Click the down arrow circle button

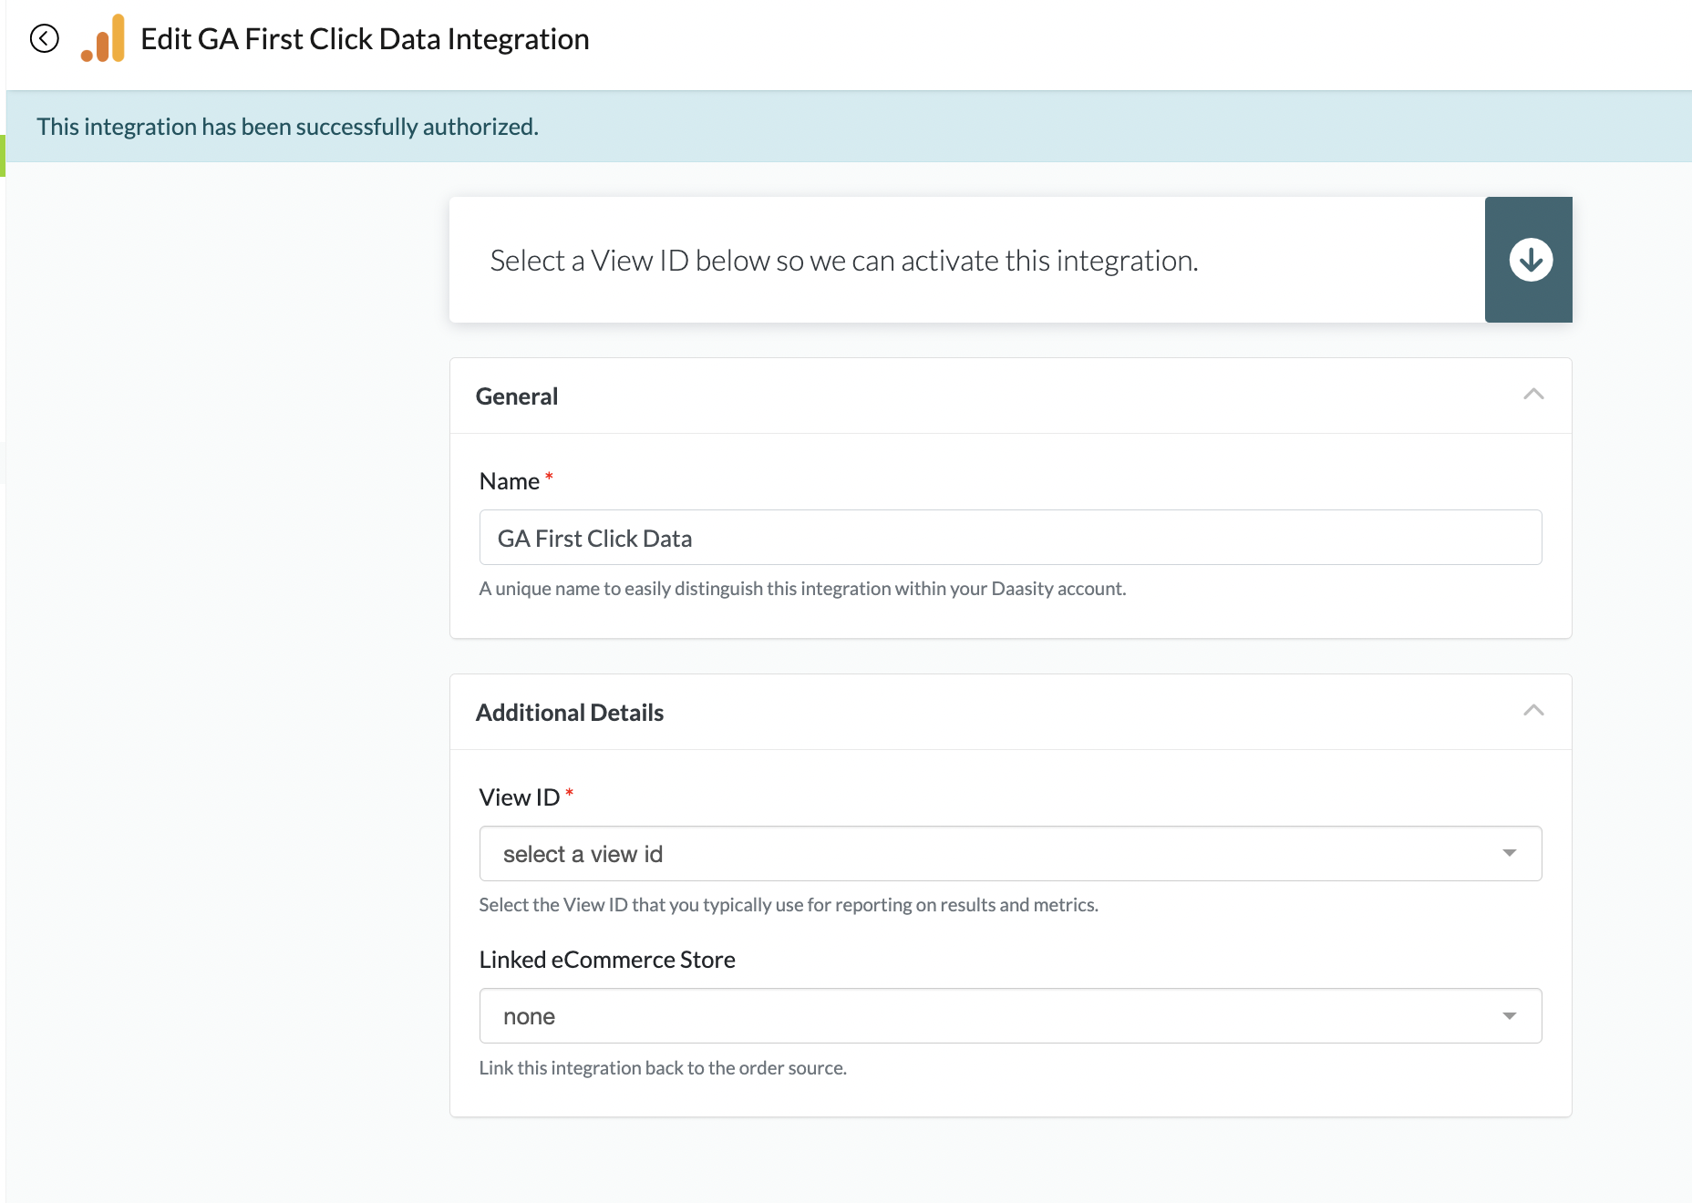[1530, 260]
